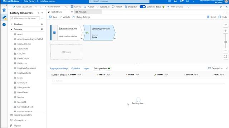Image resolution: width=229 pixels, height=128 pixels.
Task: Add transformation after BasketballStats2019 plus icon
Action: [82, 39]
